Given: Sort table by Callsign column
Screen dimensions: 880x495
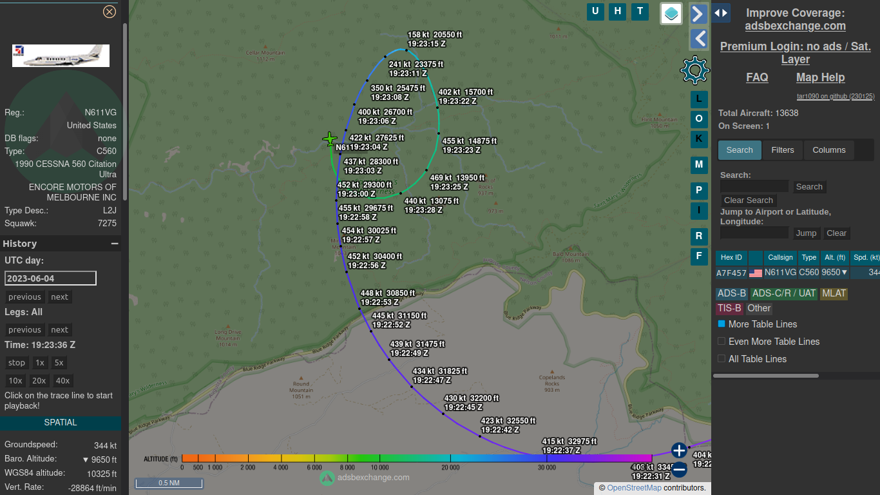Looking at the screenshot, I should coord(780,258).
